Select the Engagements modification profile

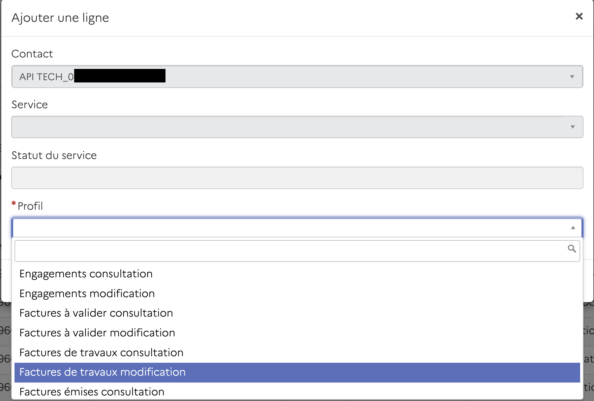pyautogui.click(x=87, y=293)
